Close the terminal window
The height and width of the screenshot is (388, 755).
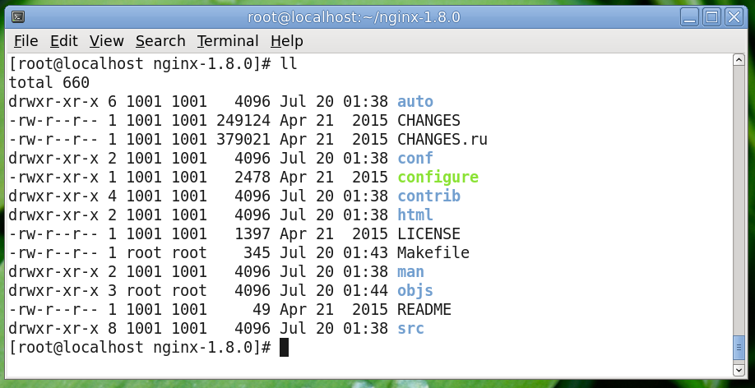(734, 18)
